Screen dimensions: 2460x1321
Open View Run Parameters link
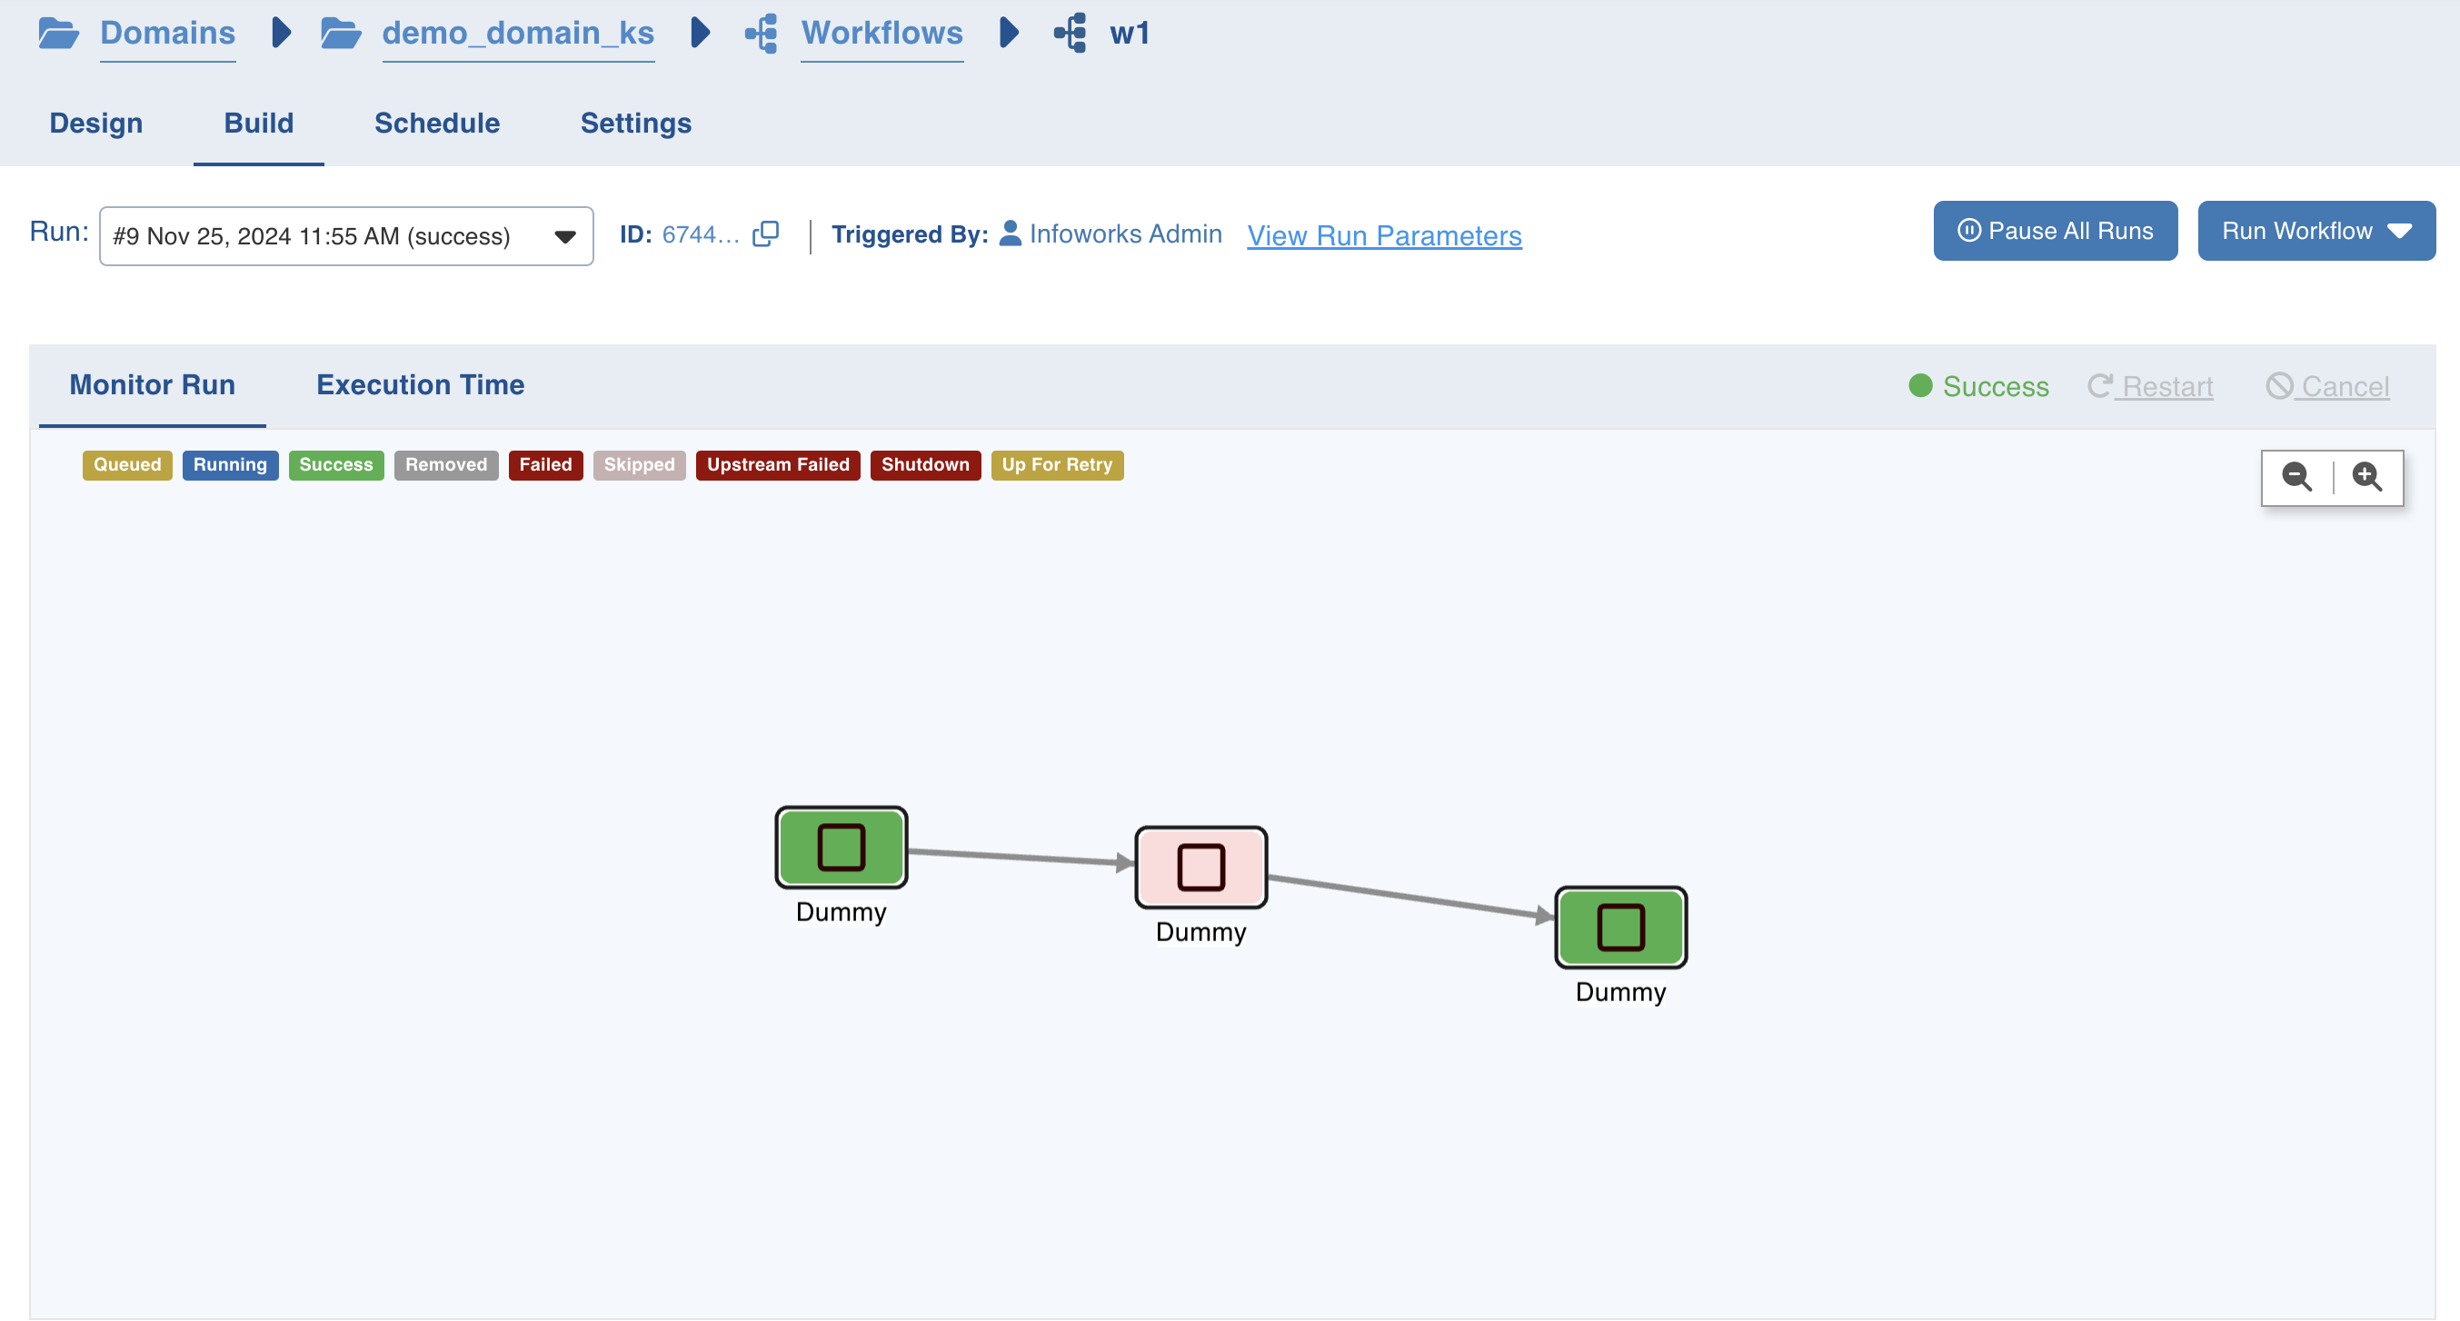(x=1385, y=235)
